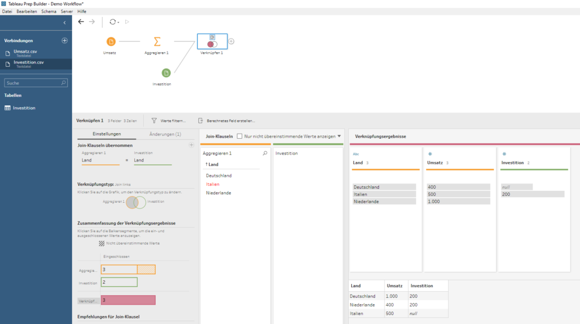Click the orange Umsatz input step icon
The width and height of the screenshot is (580, 324).
coord(110,41)
